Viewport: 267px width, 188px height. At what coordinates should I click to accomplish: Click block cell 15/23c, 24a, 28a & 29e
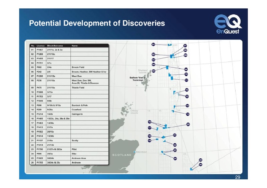(x=58, y=118)
